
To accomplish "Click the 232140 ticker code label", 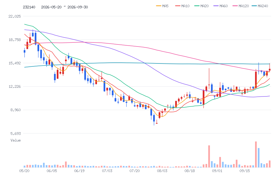I will pyautogui.click(x=29, y=7).
